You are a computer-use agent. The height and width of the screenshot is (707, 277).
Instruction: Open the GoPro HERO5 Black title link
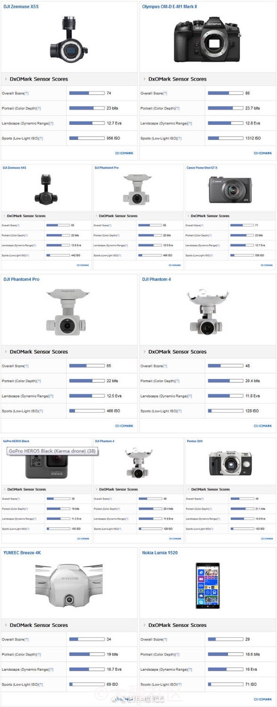(16, 441)
